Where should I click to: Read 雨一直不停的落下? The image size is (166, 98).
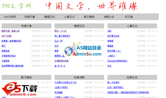[x=63, y=36]
